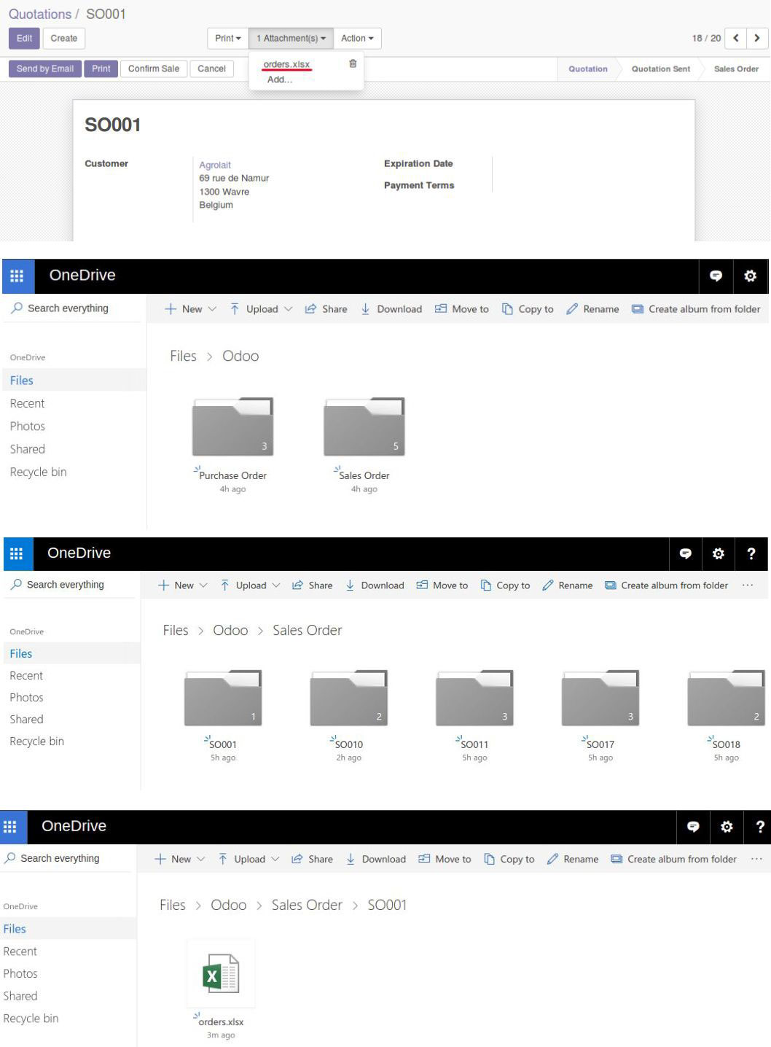
Task: Open the SO018 folder
Action: (x=726, y=698)
